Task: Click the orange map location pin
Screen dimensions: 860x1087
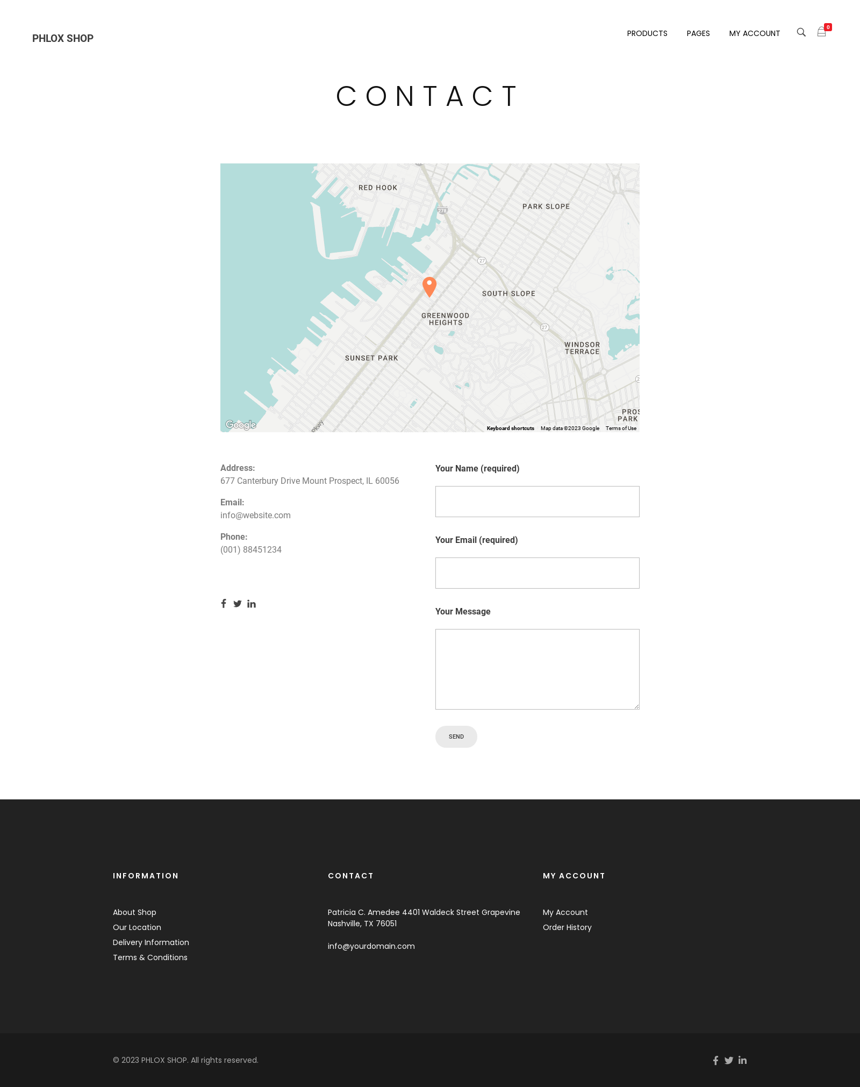Action: [x=429, y=286]
